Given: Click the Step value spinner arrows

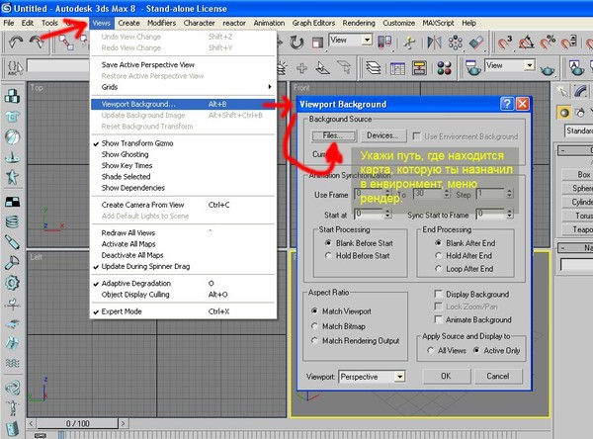Looking at the screenshot, I should (510, 194).
